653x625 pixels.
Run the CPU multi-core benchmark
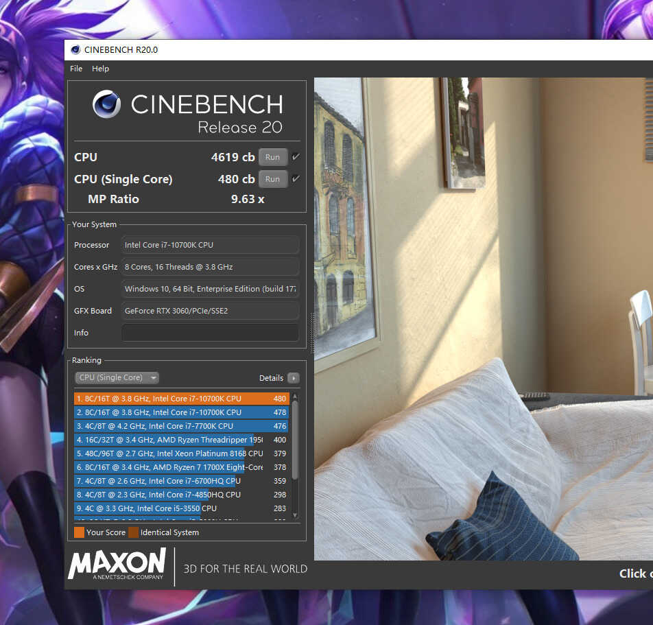[x=273, y=157]
